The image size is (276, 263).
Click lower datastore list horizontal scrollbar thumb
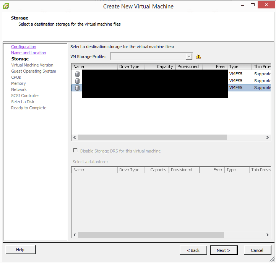click(x=151, y=235)
